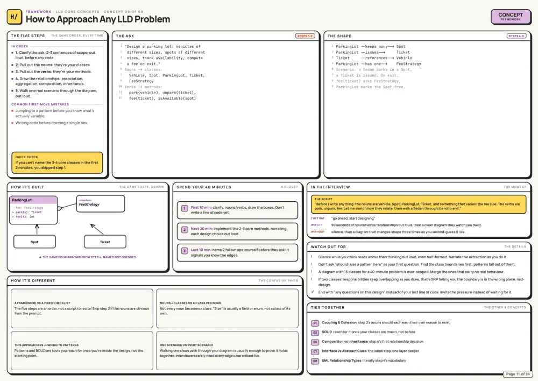Image resolution: width=538 pixels, height=381 pixels.
Task: Click 'Next 20 min:' text
Action: pyautogui.click(x=202, y=229)
